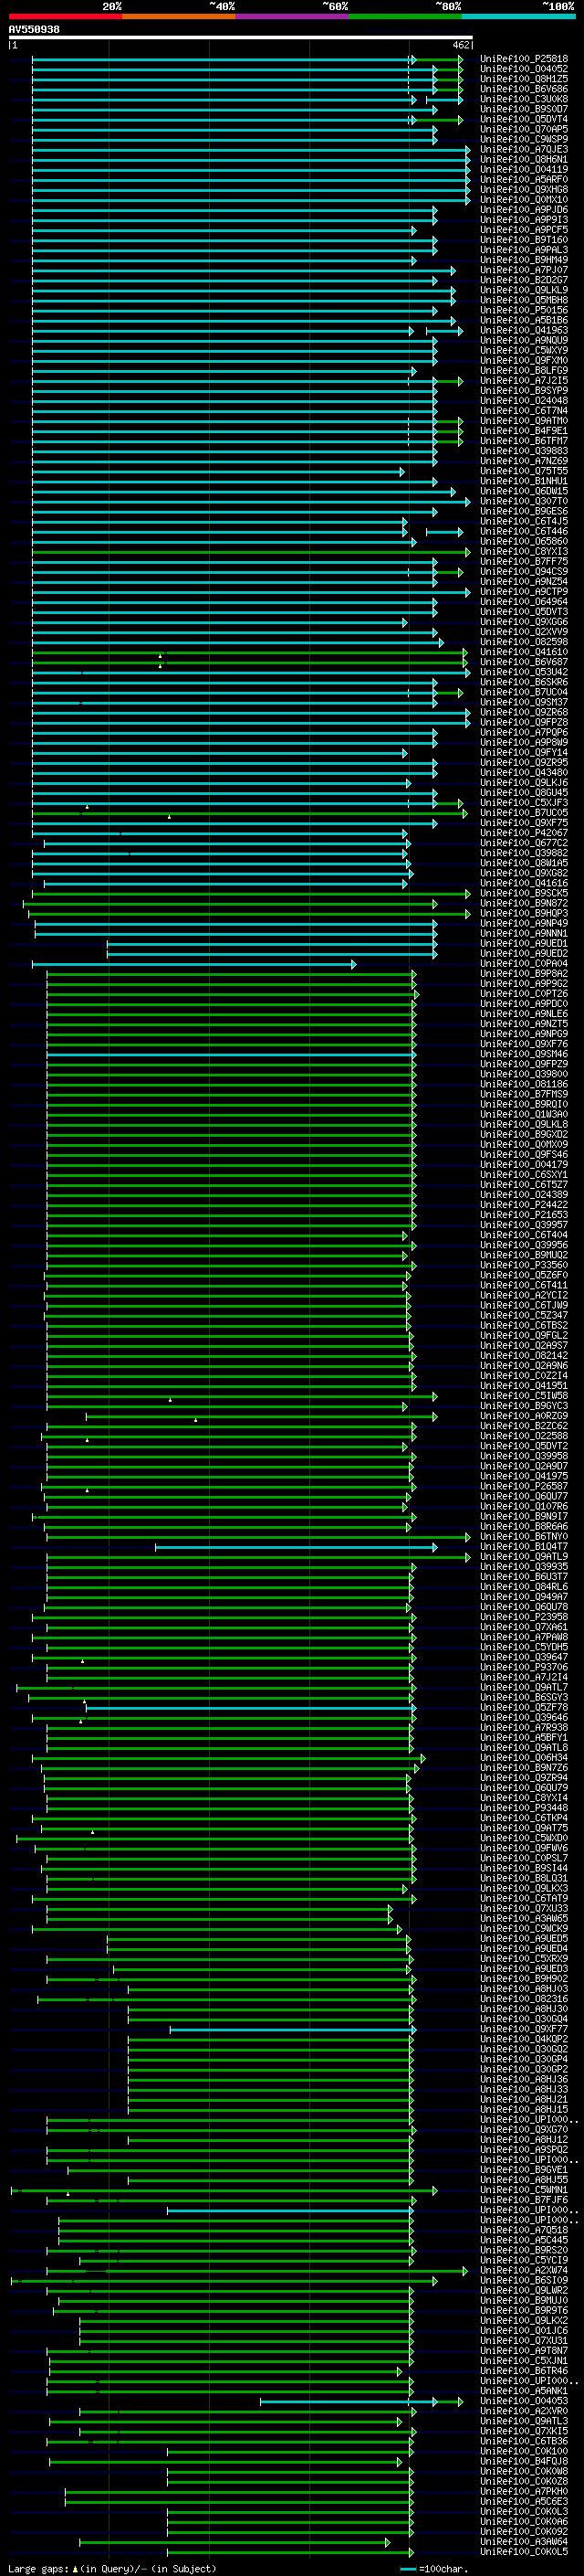Screen dimensions: 584x2576
Task: Choose entry UniRef100_Q1W3A0
Action: pyautogui.click(x=524, y=1114)
